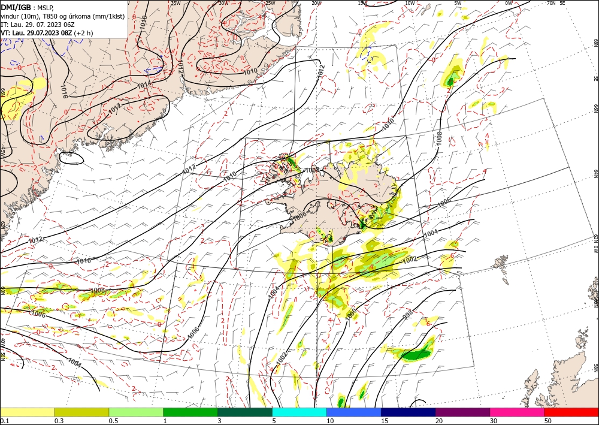
Task: Click the 25W longitude label at top
Action: click(270, 2)
